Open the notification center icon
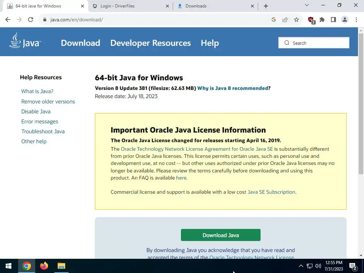The height and width of the screenshot is (273, 364). click(353, 266)
